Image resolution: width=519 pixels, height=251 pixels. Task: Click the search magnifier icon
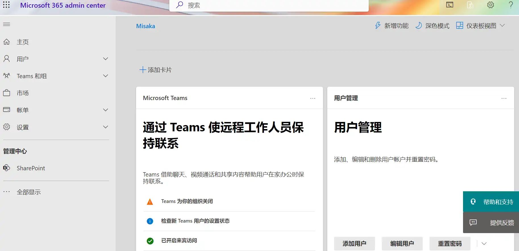[180, 5]
